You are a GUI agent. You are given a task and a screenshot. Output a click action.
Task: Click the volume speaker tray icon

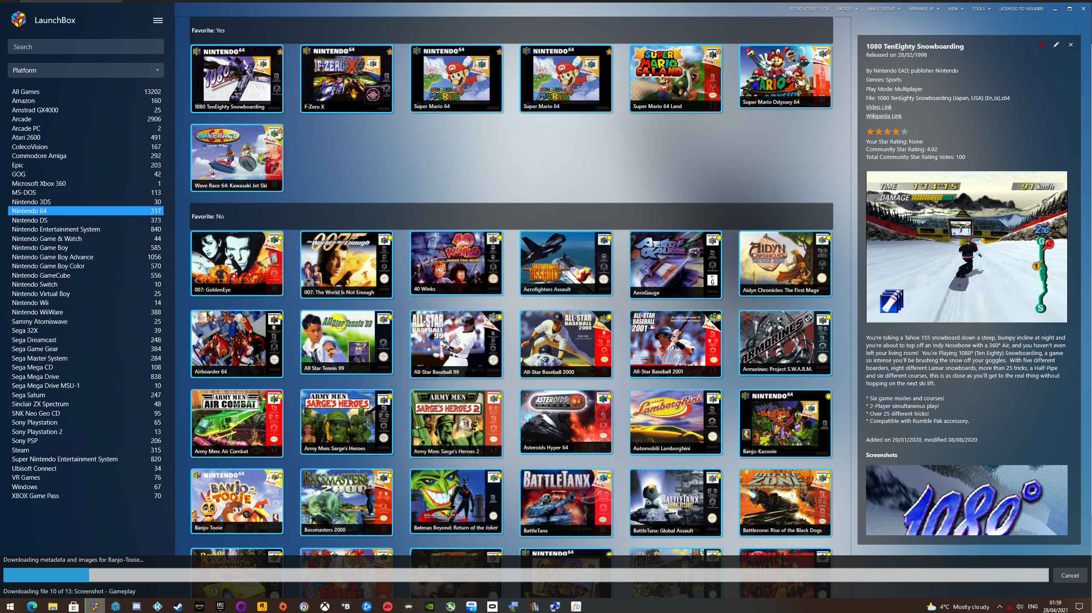point(1020,607)
